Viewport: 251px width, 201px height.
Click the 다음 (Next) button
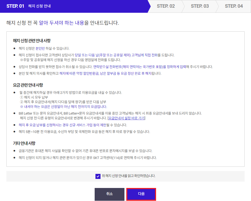[141, 194]
